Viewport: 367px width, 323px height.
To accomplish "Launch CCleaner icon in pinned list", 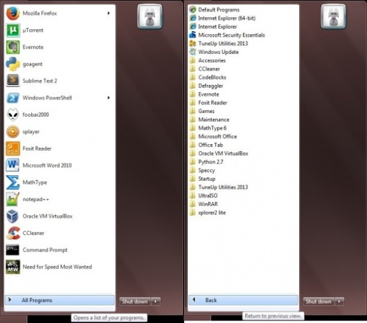I will [x=13, y=233].
